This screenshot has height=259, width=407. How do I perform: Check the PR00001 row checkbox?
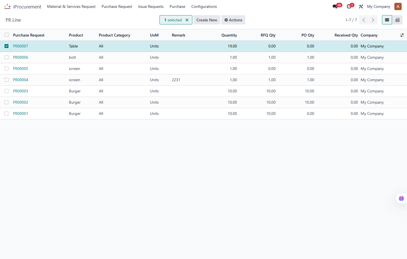6,113
